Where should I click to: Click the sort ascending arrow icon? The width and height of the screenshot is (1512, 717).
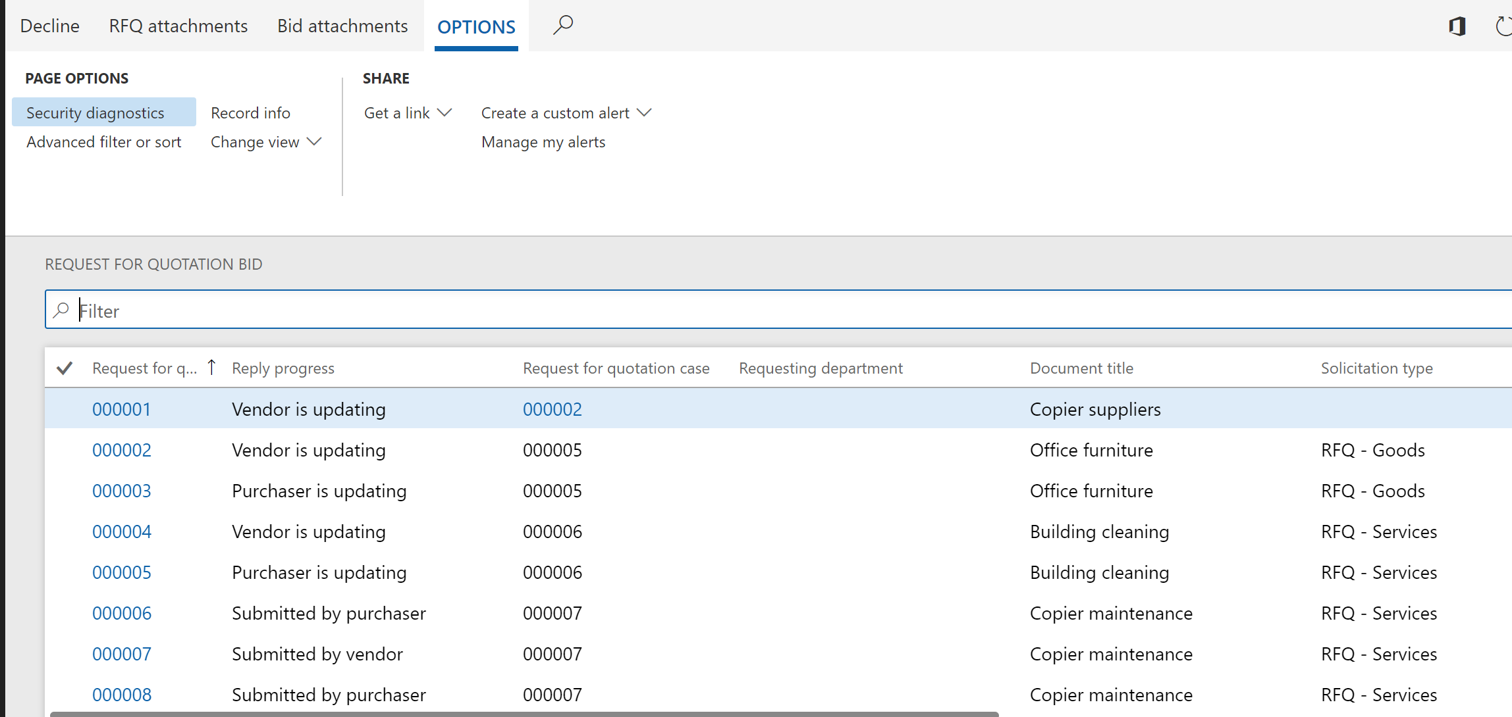click(x=211, y=367)
